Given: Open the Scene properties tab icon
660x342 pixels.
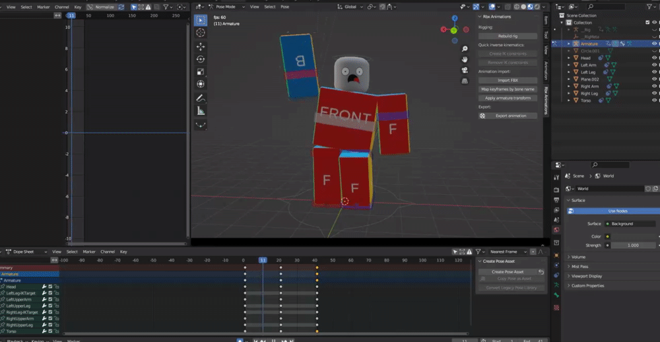Looking at the screenshot, I should (556, 220).
